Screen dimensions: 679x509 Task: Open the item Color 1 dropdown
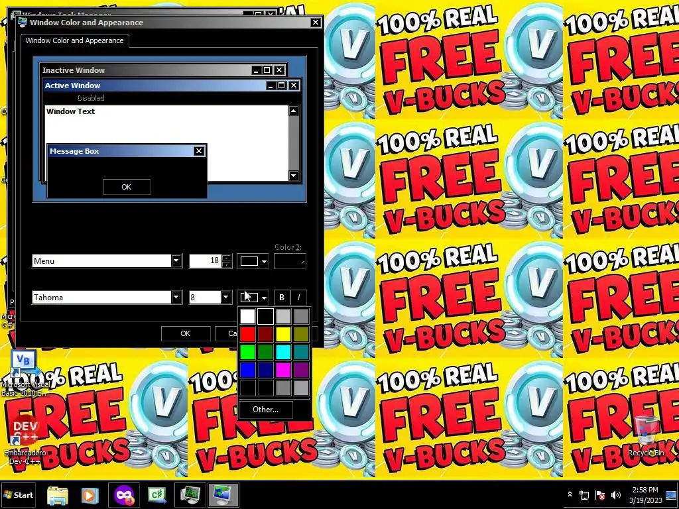253,261
